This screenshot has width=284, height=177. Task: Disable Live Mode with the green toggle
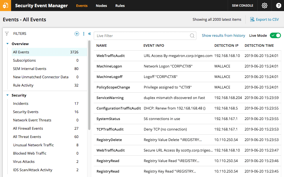pos(275,35)
